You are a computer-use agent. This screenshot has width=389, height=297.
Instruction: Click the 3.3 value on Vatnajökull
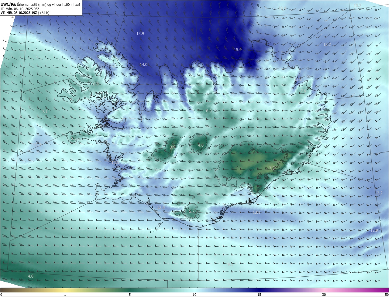click(272, 168)
